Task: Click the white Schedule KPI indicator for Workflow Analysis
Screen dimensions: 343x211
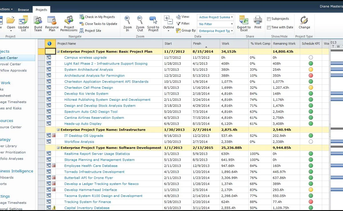Action: click(311, 142)
